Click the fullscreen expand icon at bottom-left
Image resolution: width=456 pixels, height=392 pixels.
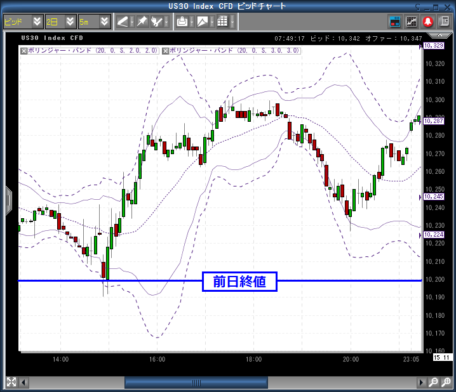pyautogui.click(x=11, y=382)
